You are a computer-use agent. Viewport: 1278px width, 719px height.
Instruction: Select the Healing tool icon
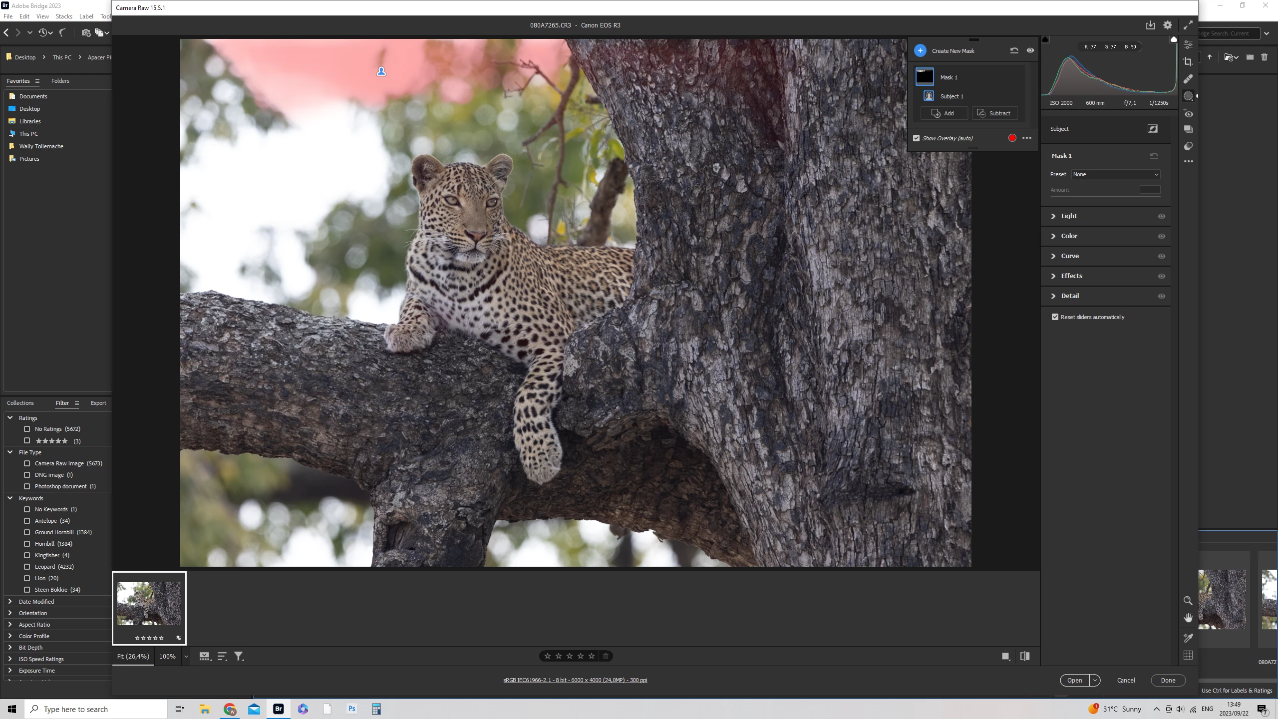[x=1188, y=79]
